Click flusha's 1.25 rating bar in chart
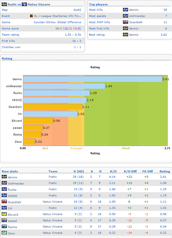The image size is (172, 238). coord(56,93)
